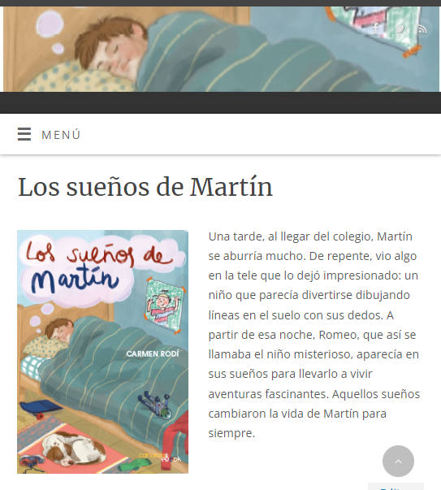Click the thought bubbles in header banner
This screenshot has height=490, width=441.
[51, 31]
